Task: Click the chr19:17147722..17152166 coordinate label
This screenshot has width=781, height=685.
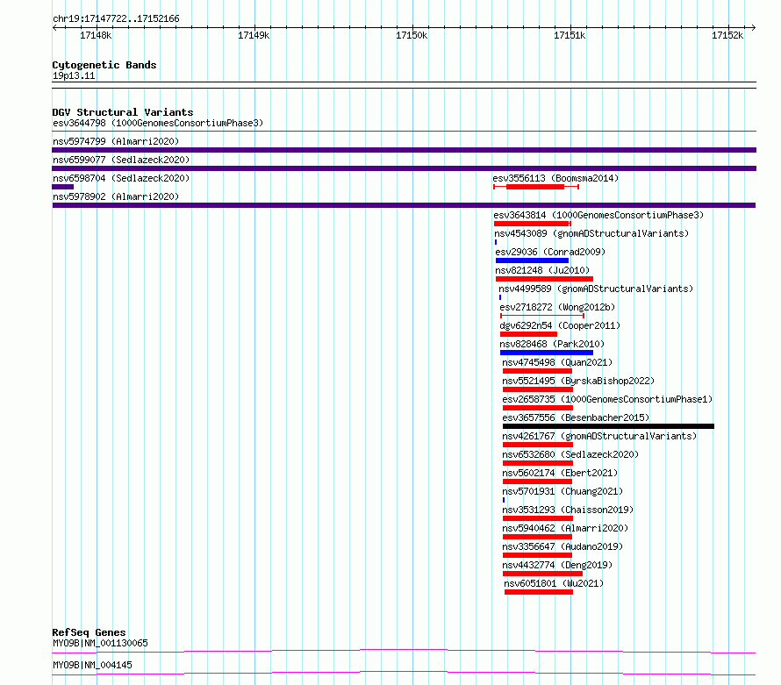Action: tap(116, 18)
